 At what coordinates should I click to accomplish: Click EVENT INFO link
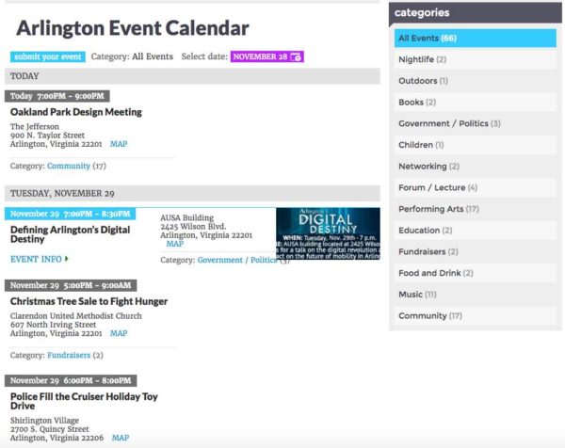pyautogui.click(x=36, y=259)
